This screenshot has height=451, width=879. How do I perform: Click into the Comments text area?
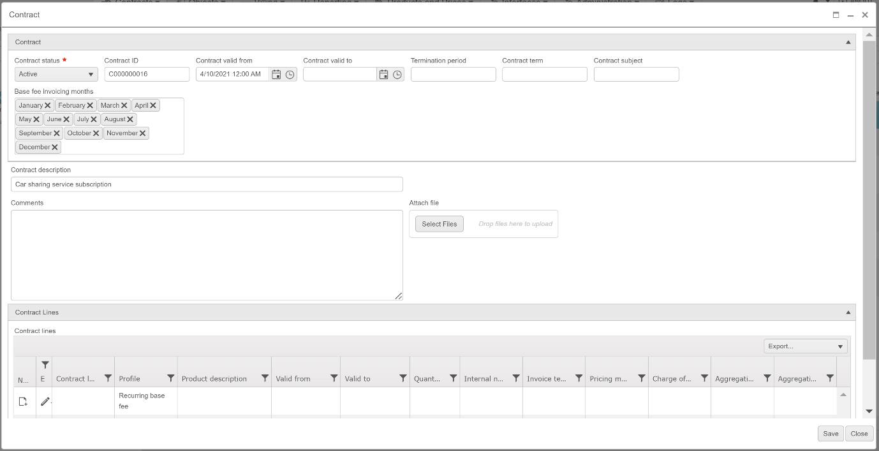point(207,255)
